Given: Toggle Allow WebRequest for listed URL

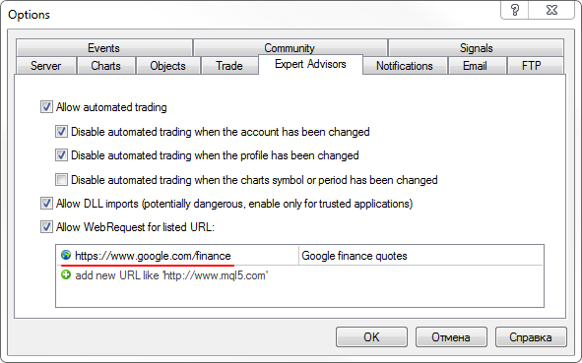Looking at the screenshot, I should coord(46,227).
